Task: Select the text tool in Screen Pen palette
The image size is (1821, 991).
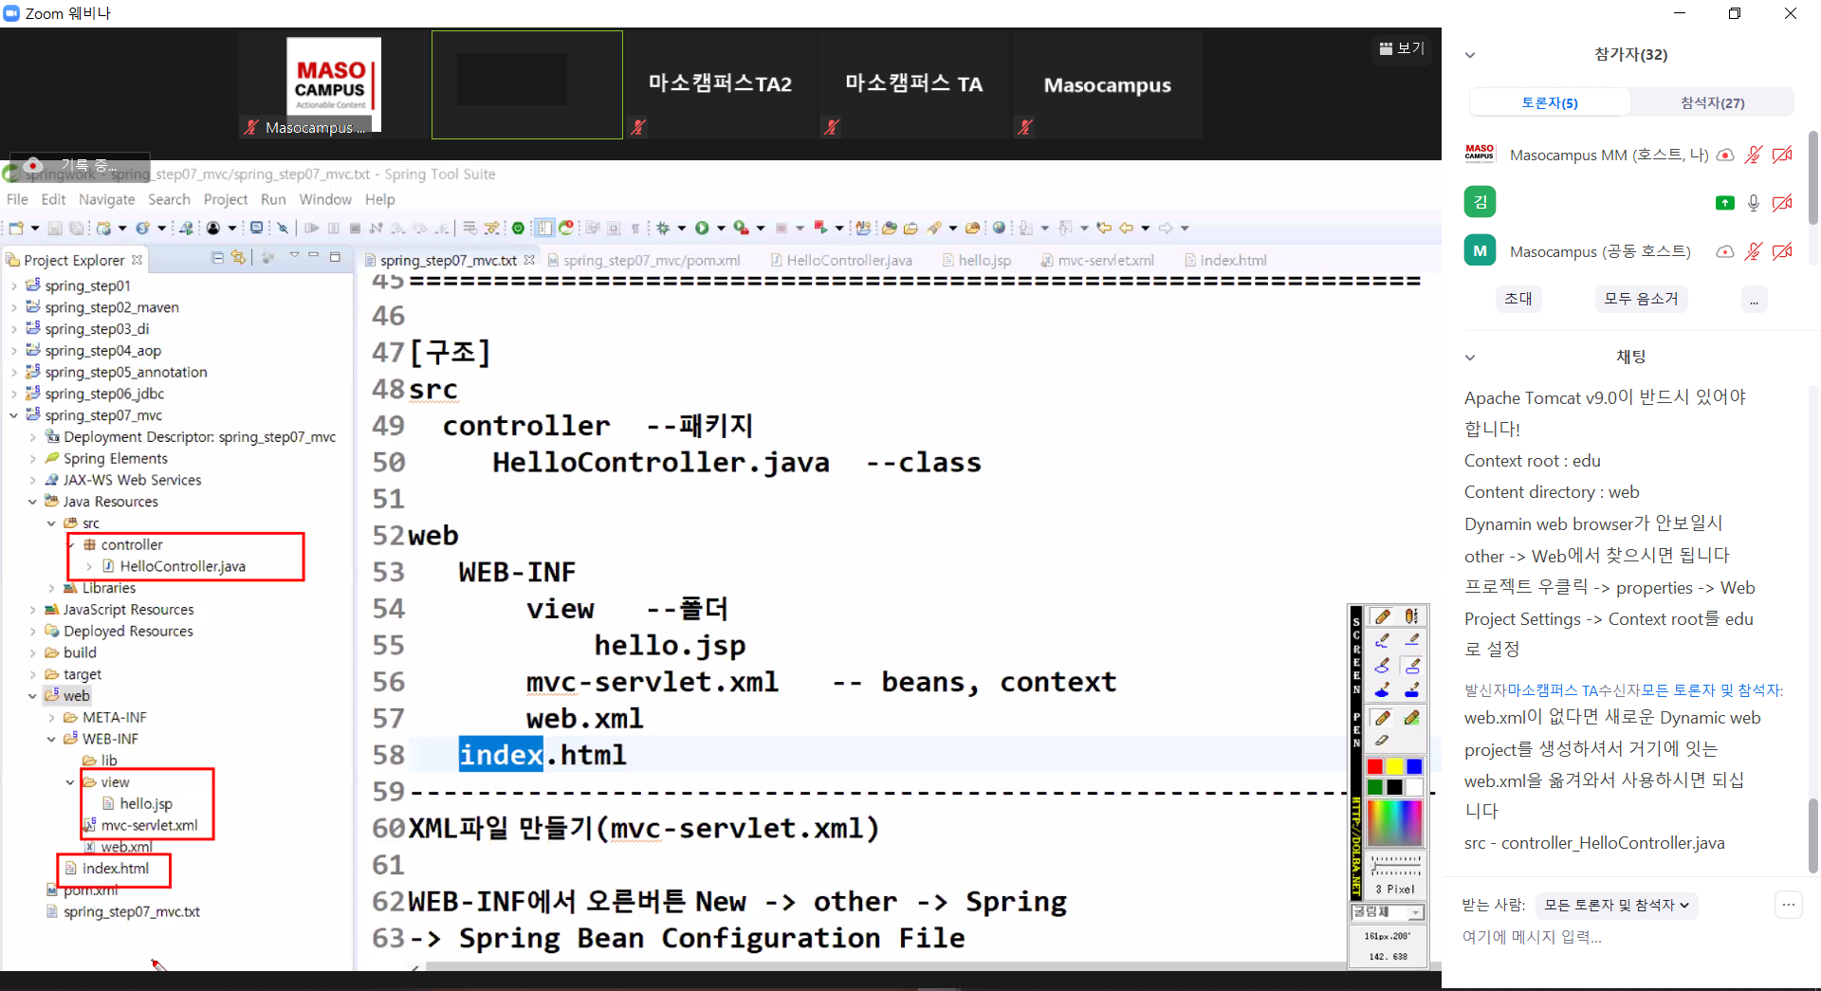Action: pos(1411,616)
